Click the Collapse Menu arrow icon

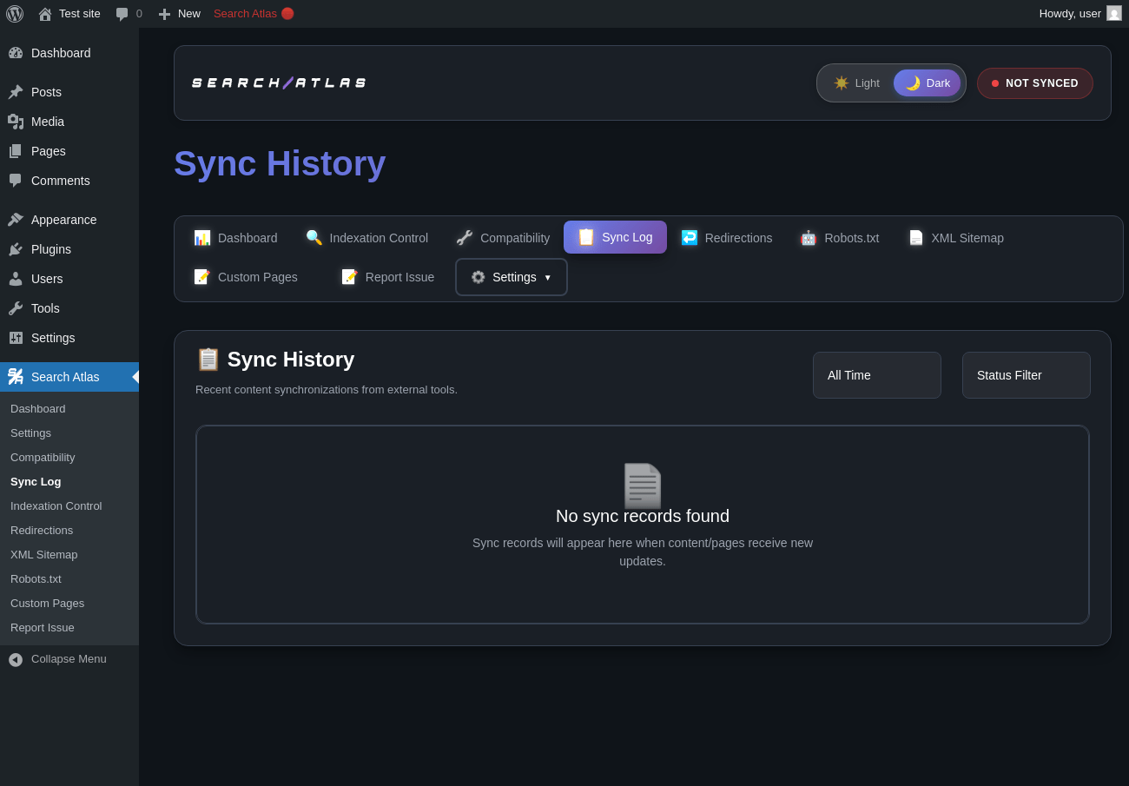[x=16, y=660]
